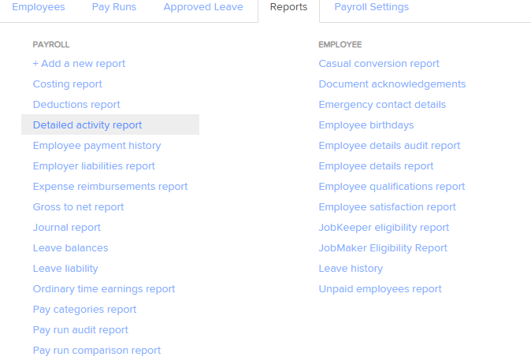Select the Reports tab
The height and width of the screenshot is (364, 531).
(288, 7)
